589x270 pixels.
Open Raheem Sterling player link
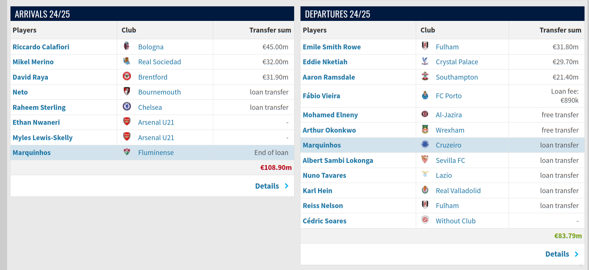coord(39,107)
